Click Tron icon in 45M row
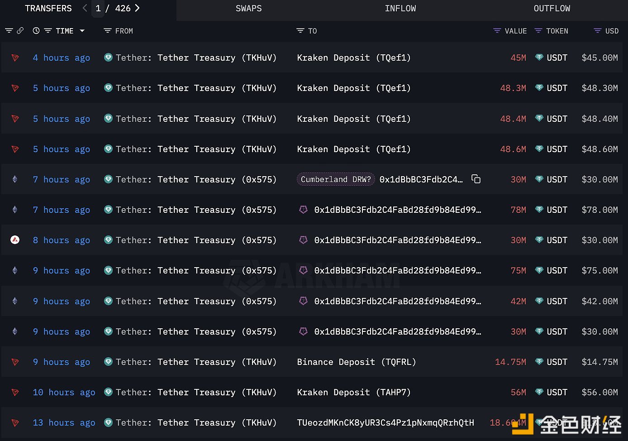Viewport: 628px width, 441px height. (15, 58)
